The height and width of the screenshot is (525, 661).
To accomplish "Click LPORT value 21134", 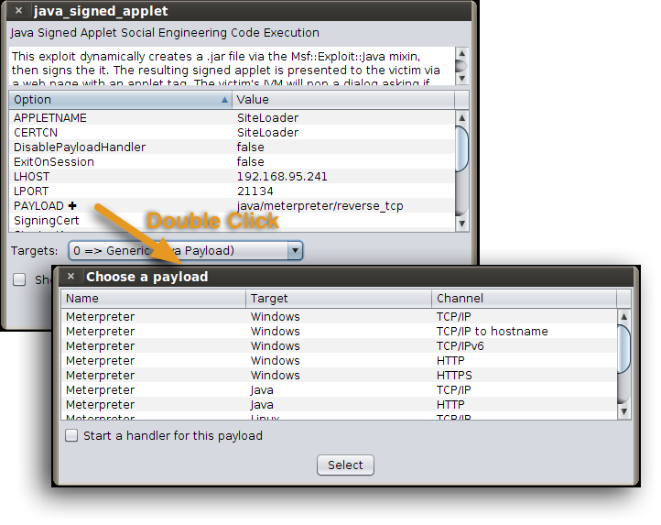I will (255, 191).
